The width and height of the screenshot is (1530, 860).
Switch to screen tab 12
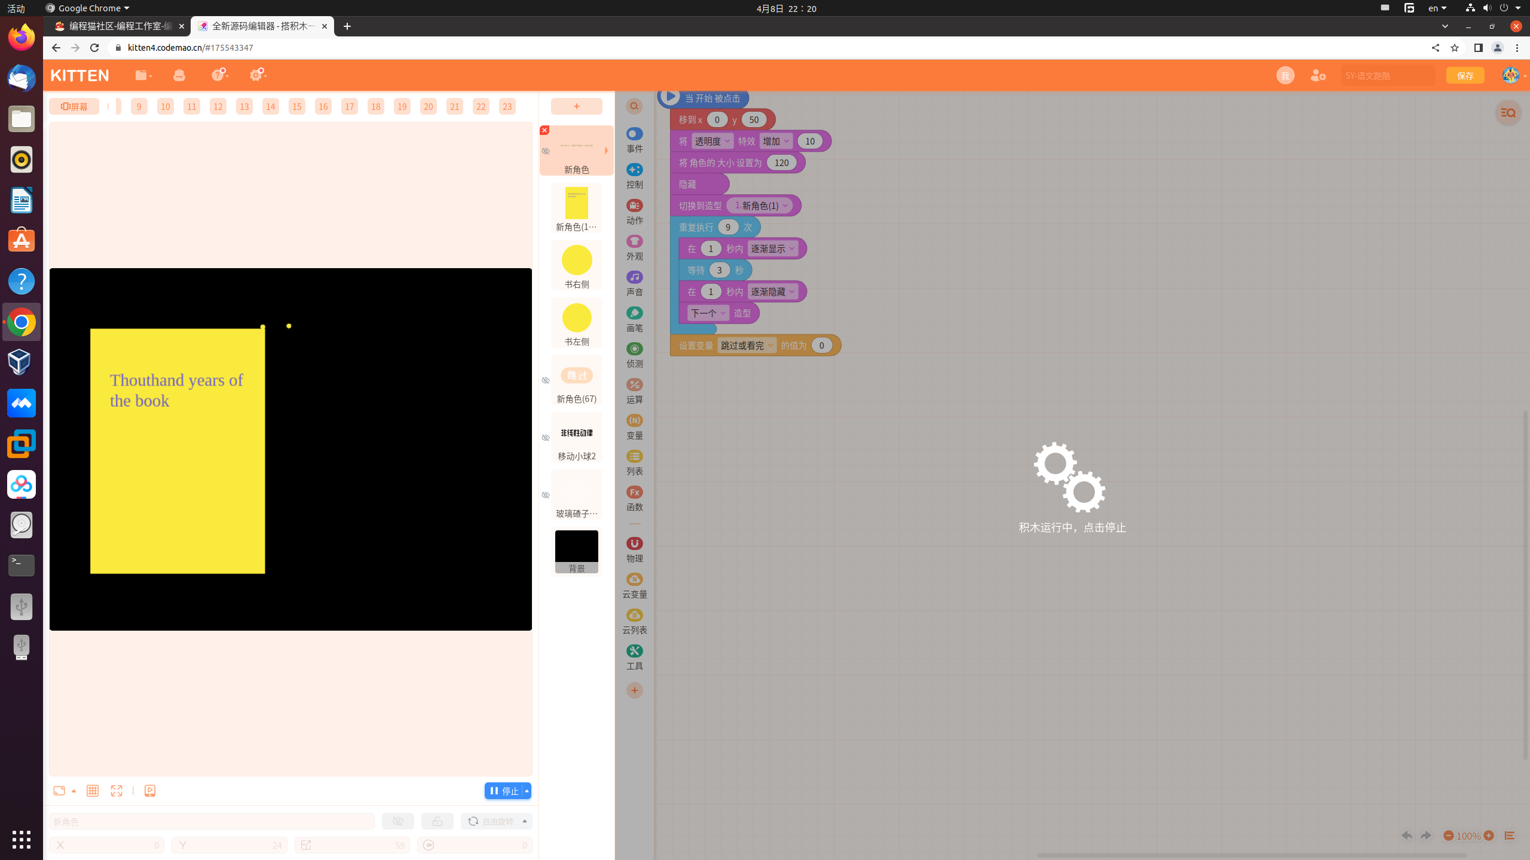(218, 106)
